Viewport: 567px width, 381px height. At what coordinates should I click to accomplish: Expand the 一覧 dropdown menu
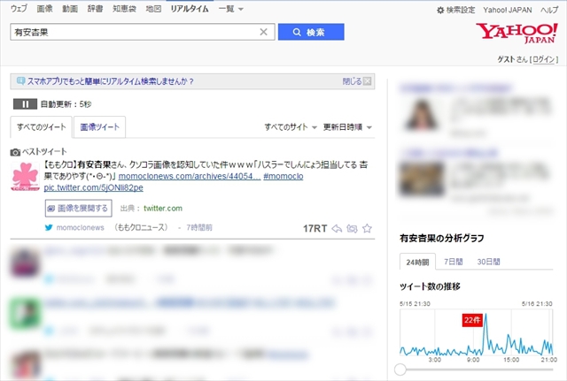(230, 9)
